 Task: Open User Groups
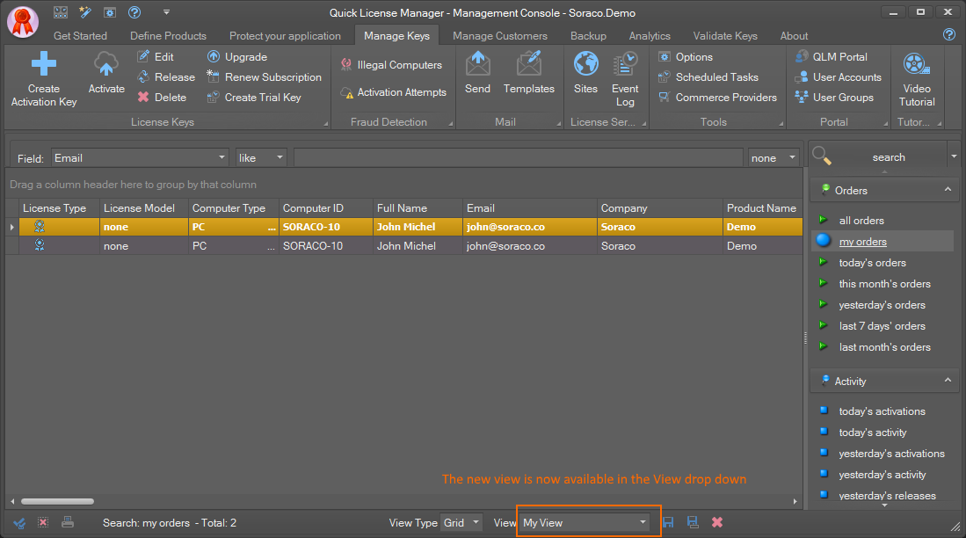pyautogui.click(x=834, y=98)
